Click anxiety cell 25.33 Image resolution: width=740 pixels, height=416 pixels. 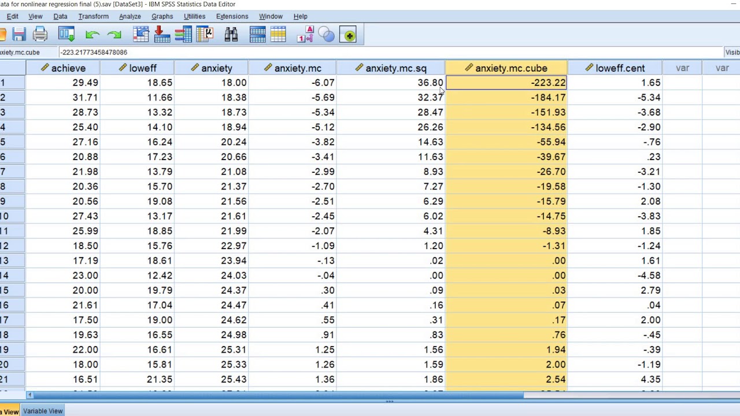click(x=211, y=365)
